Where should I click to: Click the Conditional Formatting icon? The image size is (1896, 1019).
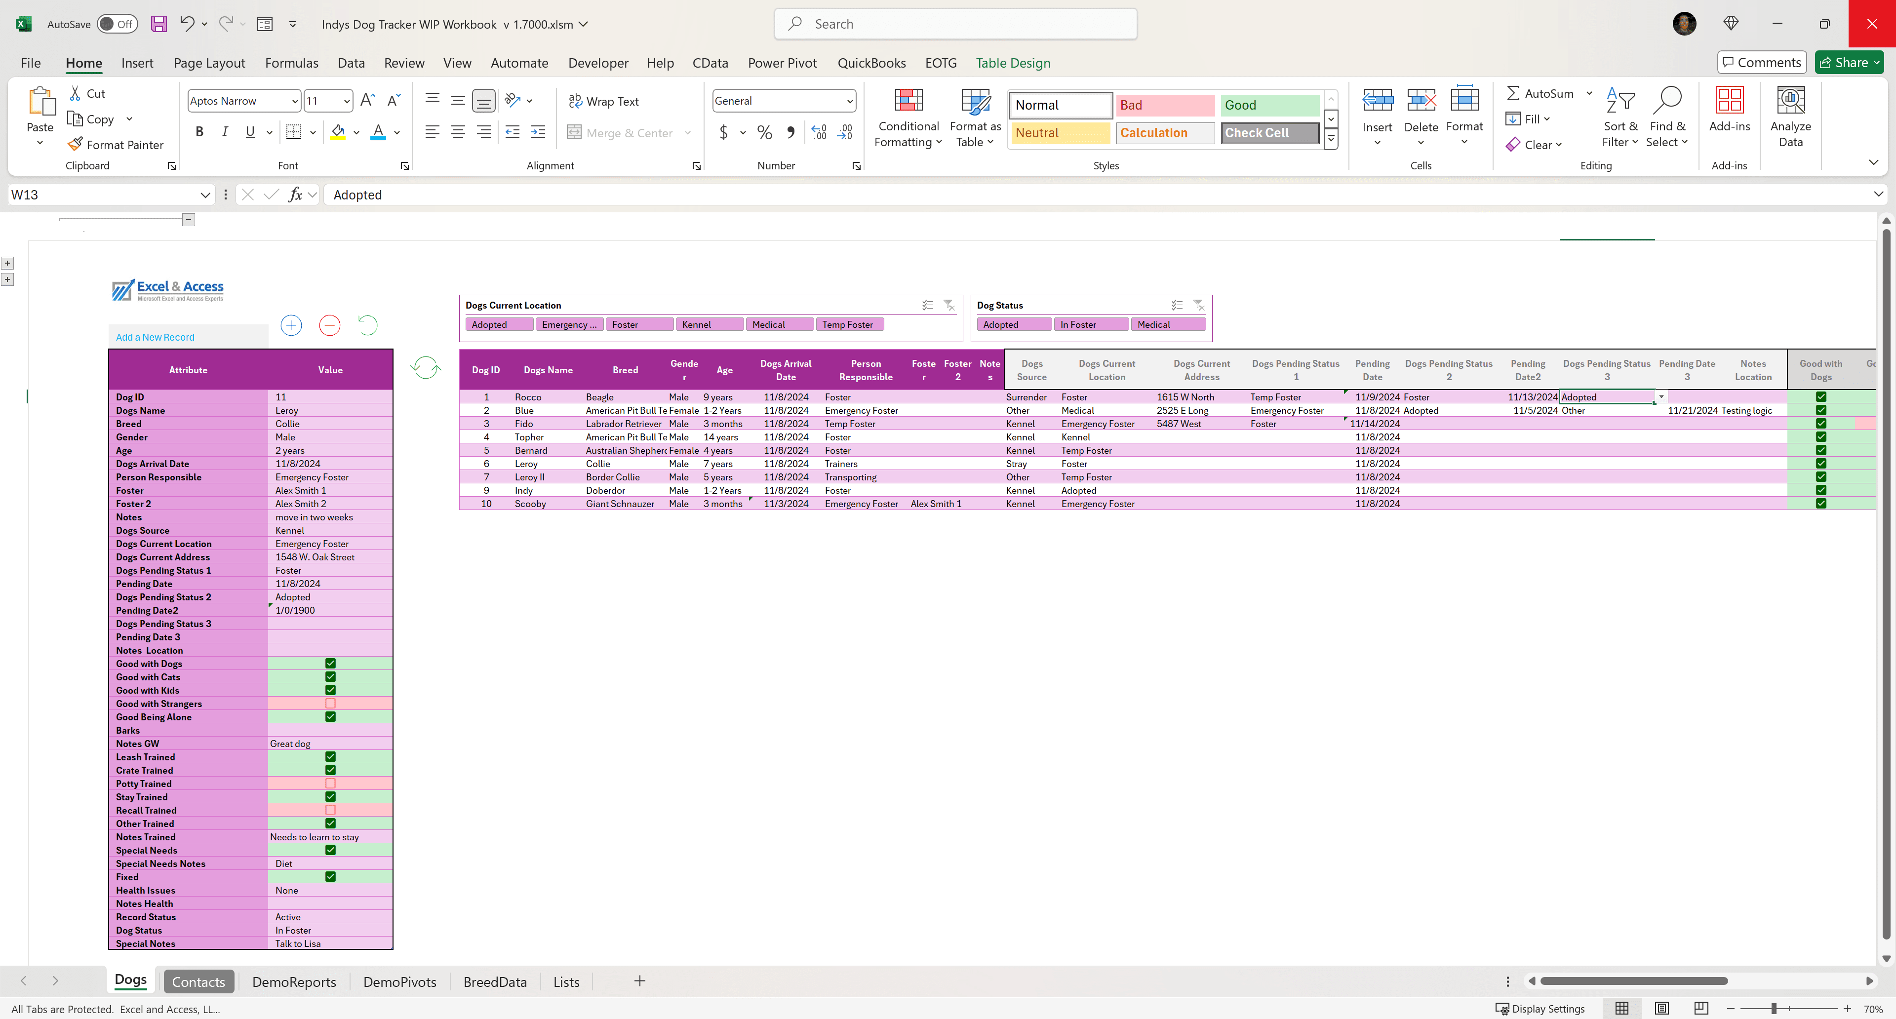click(x=908, y=102)
